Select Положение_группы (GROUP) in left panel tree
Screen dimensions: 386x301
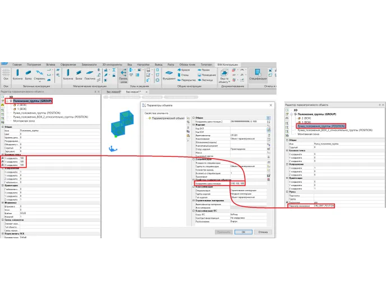point(32,101)
